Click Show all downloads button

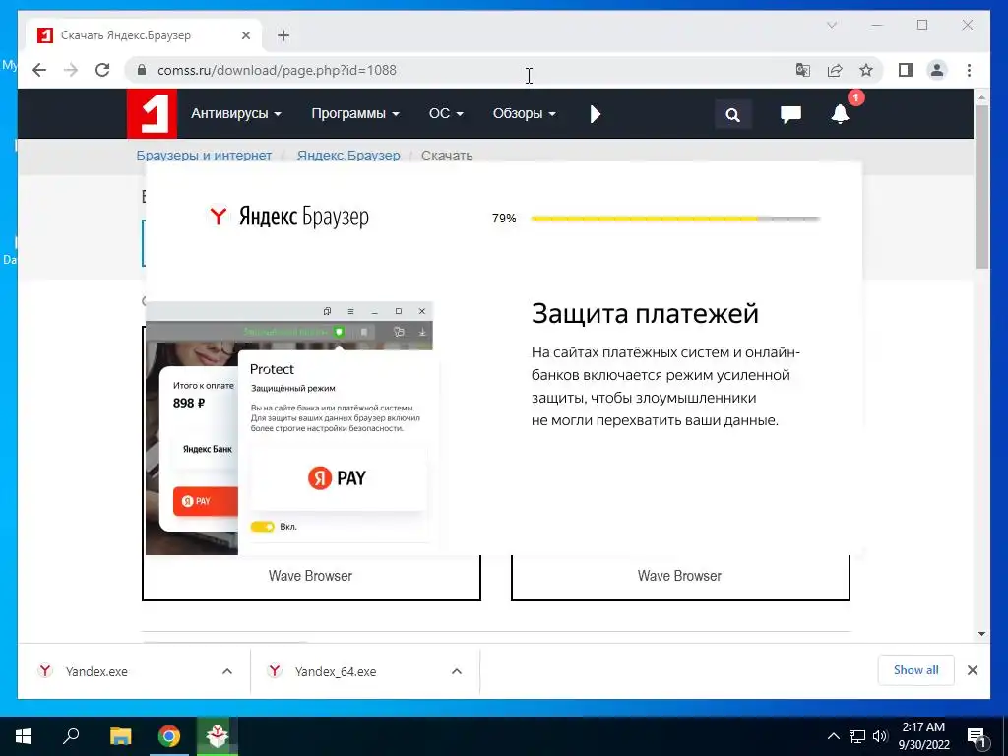pyautogui.click(x=916, y=670)
